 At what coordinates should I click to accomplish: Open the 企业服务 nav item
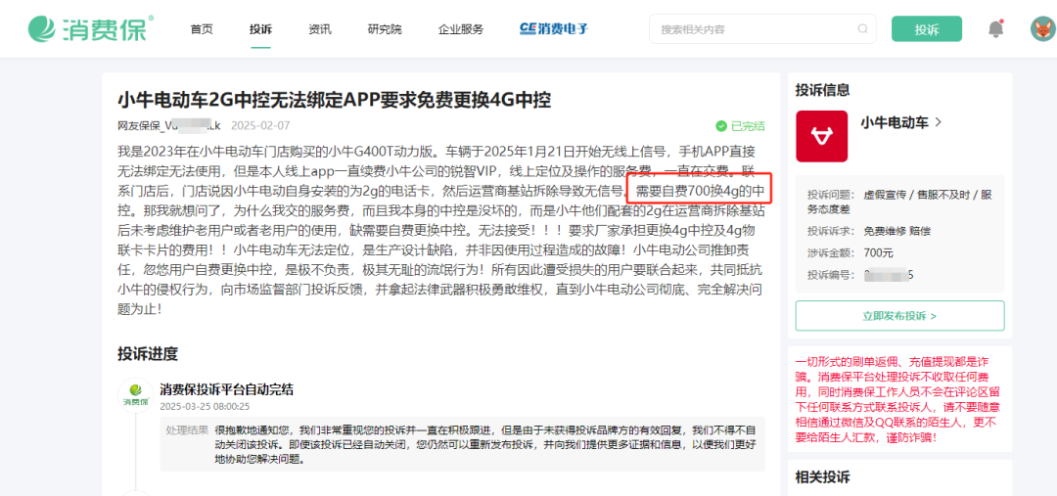(x=460, y=29)
